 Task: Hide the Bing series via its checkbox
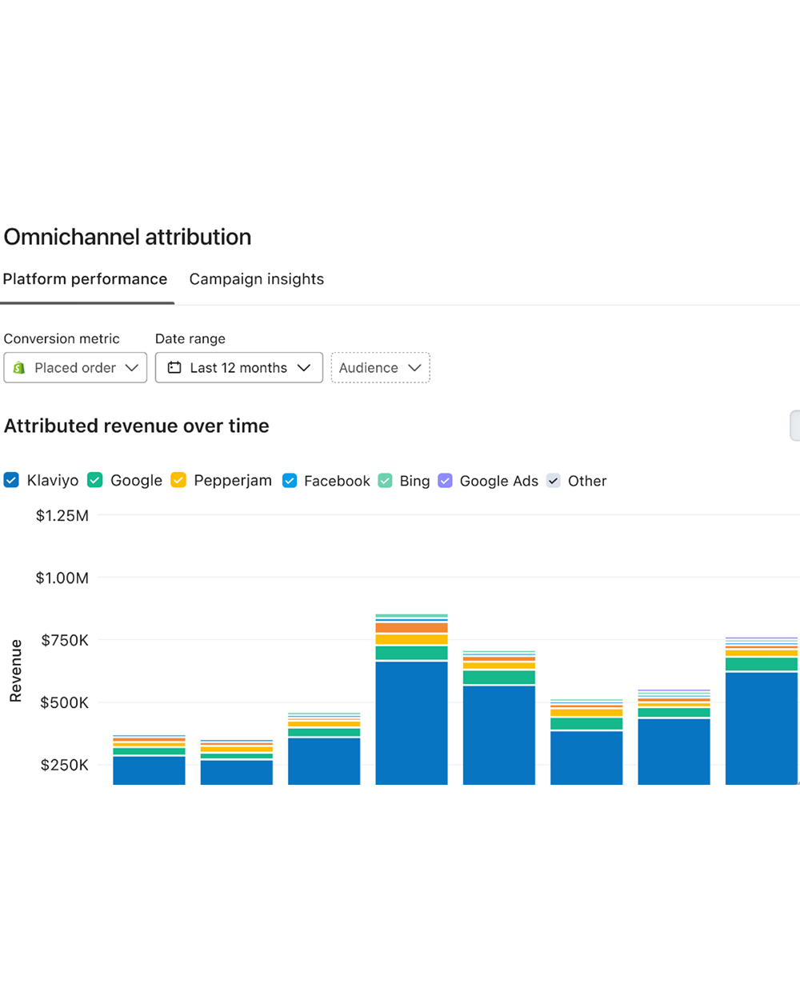pyautogui.click(x=385, y=481)
